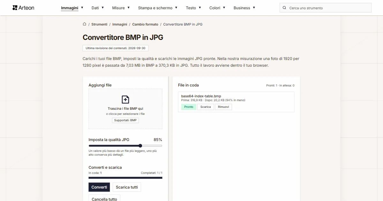Click the 'Ultima revisione dei contenuti' badge
The width and height of the screenshot is (383, 201).
(116, 48)
